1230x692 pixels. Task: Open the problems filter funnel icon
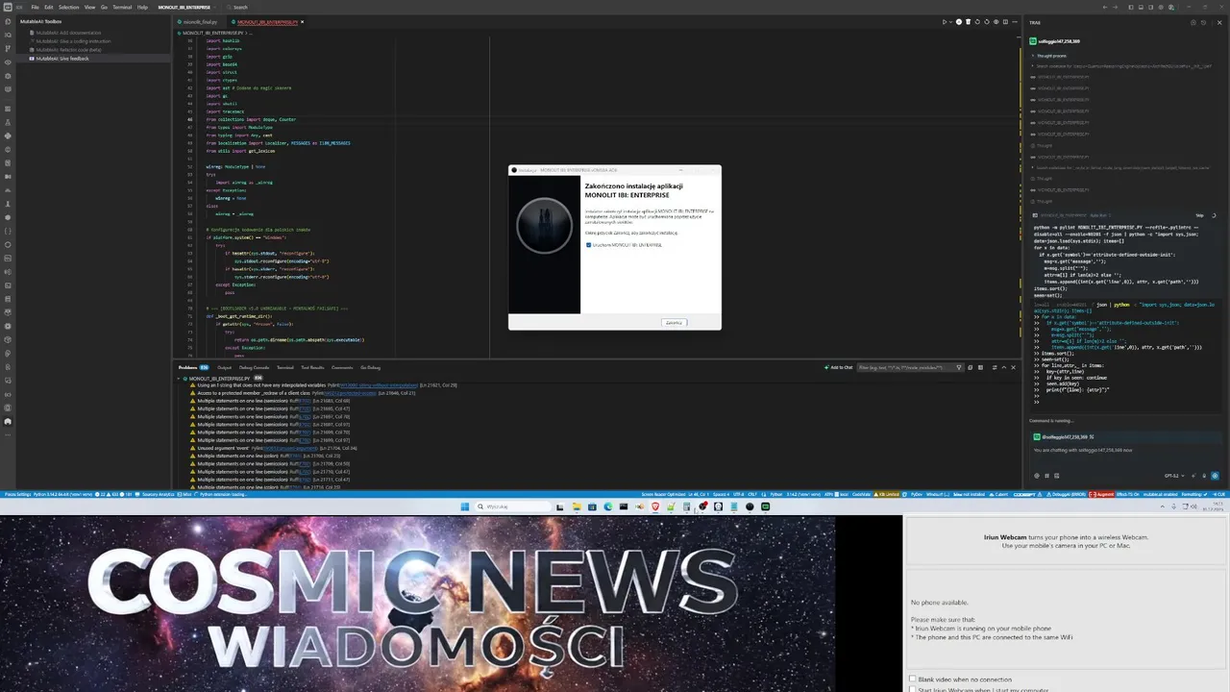pyautogui.click(x=958, y=367)
